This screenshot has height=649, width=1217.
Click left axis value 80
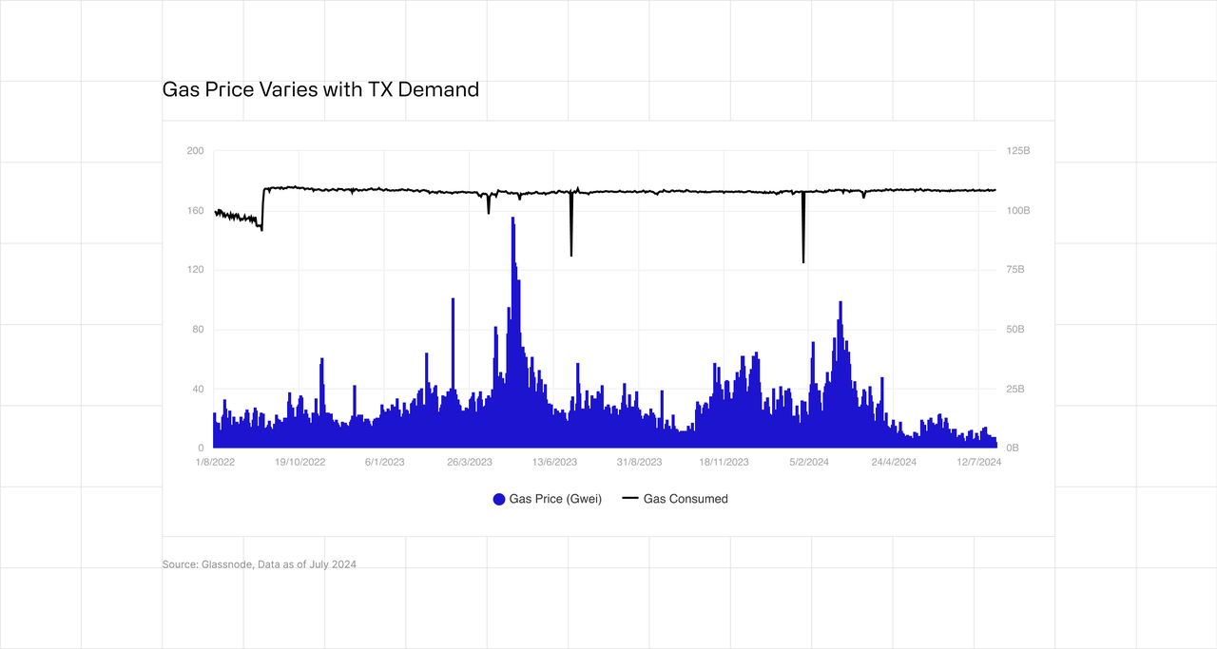pyautogui.click(x=198, y=330)
